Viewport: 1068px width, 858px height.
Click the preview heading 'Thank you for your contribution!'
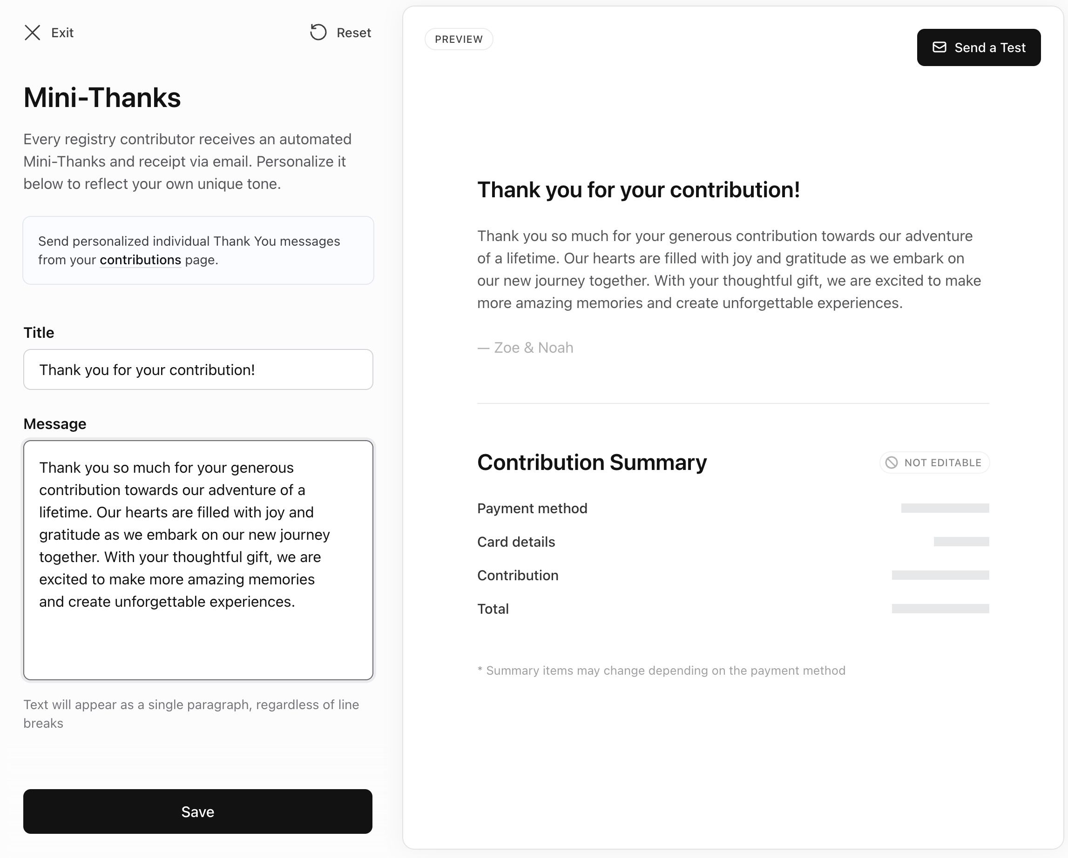point(638,190)
